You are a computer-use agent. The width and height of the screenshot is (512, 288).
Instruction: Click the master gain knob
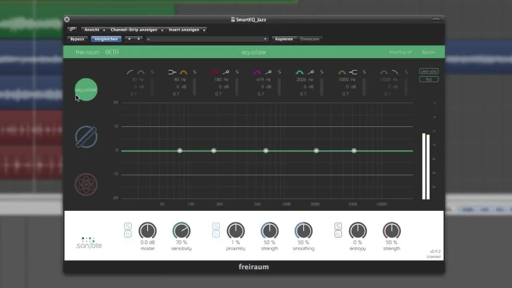pos(148,230)
